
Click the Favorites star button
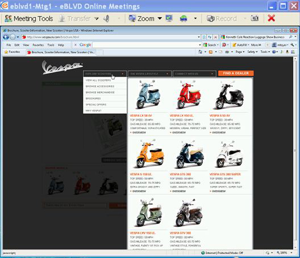13,52
